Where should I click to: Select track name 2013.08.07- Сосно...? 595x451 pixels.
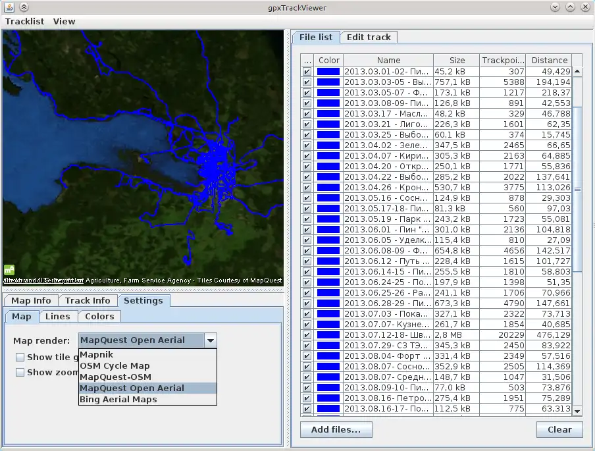[388, 367]
